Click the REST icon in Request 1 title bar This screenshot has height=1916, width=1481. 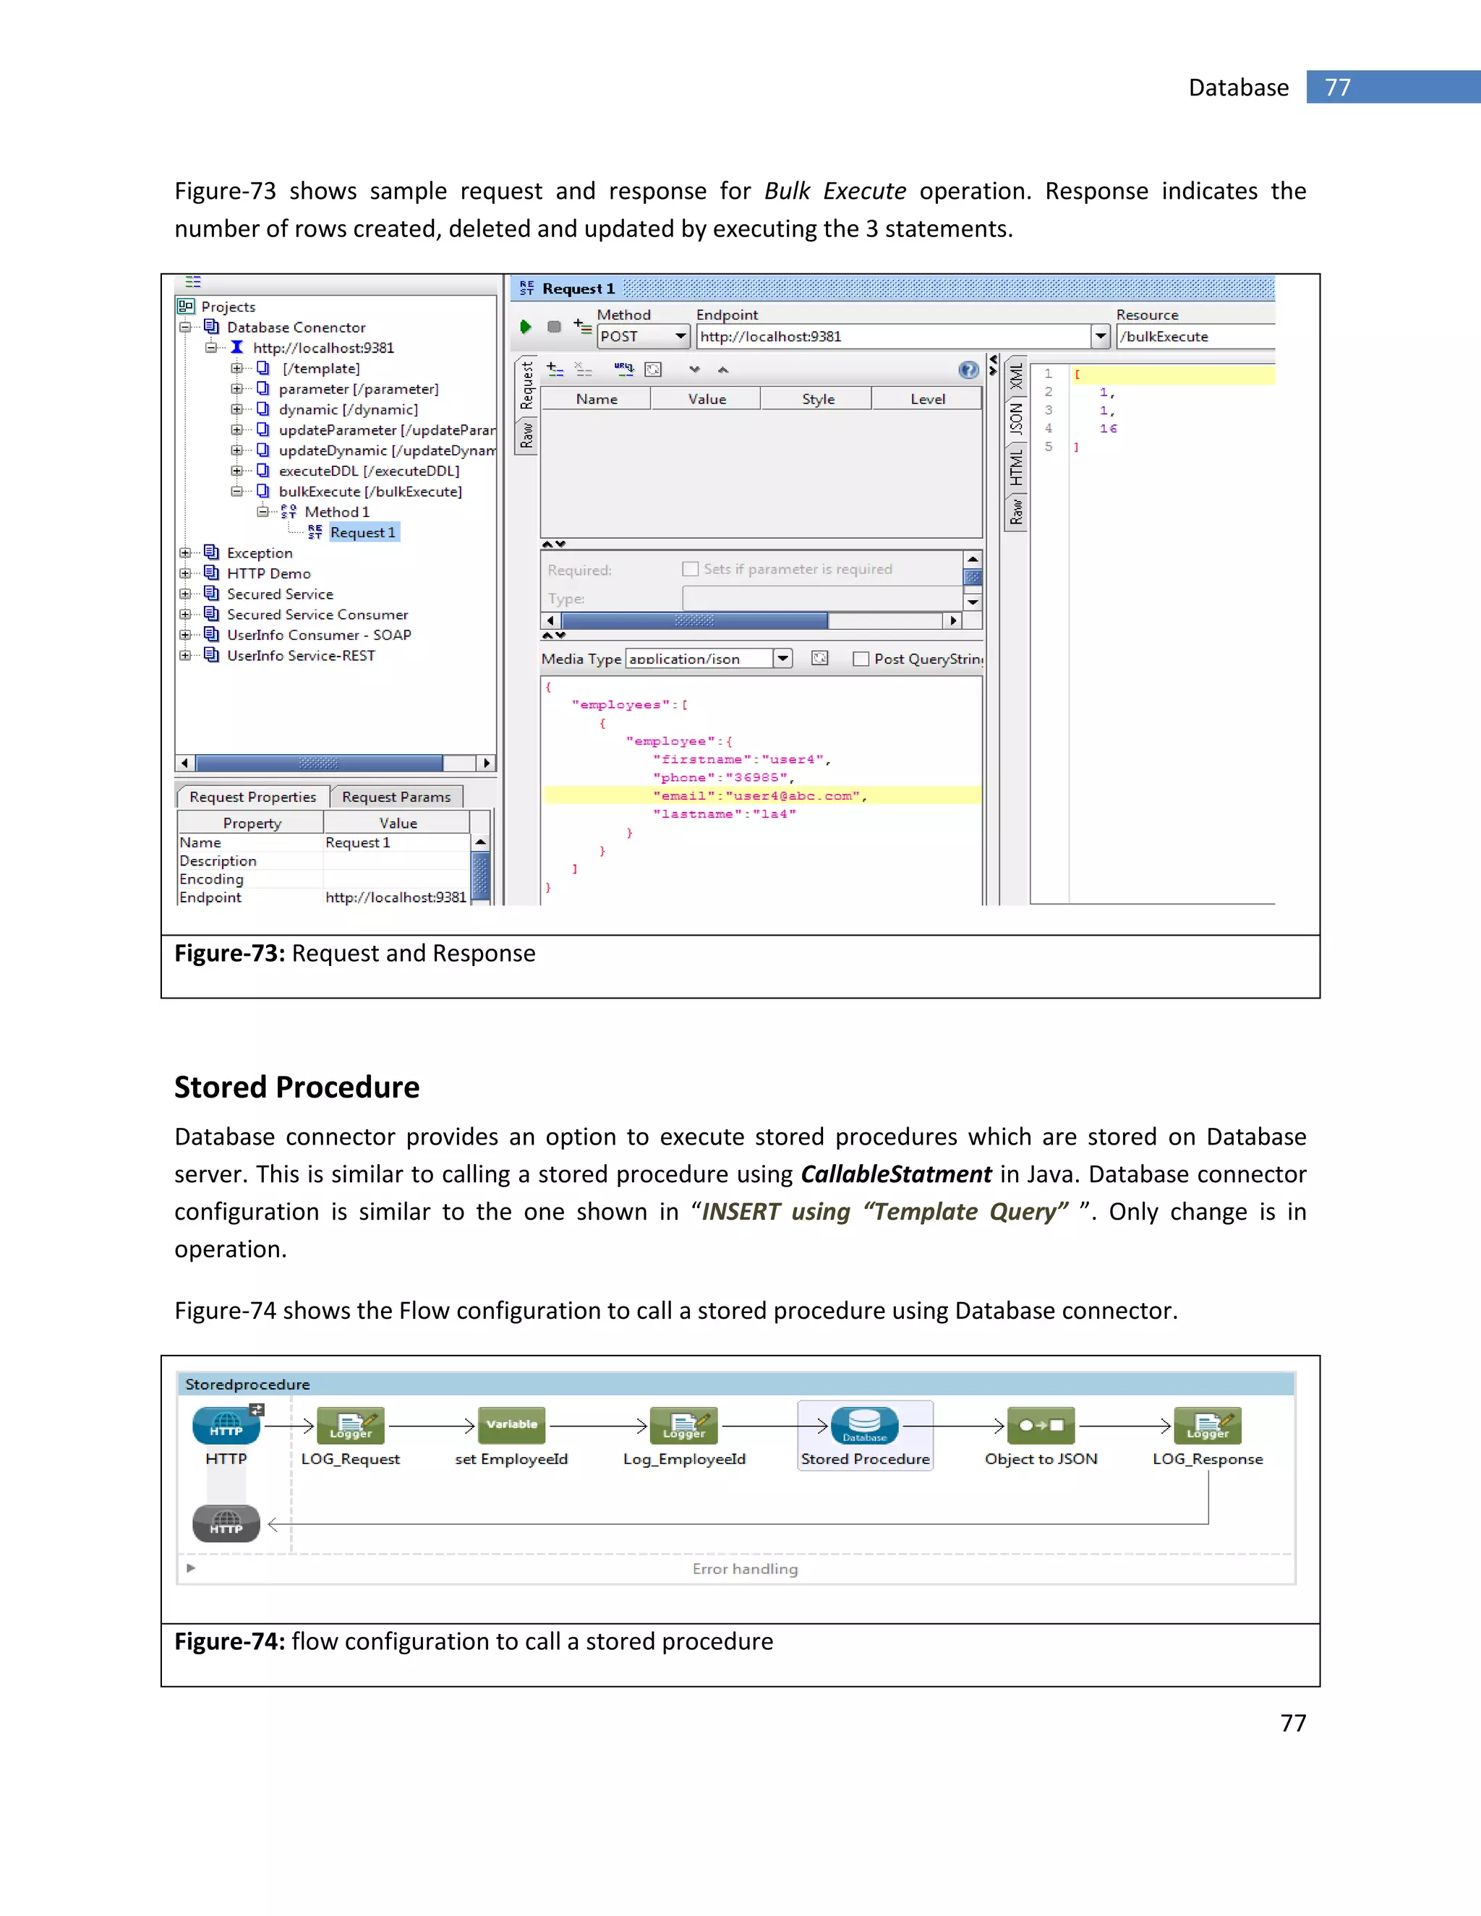(x=526, y=288)
